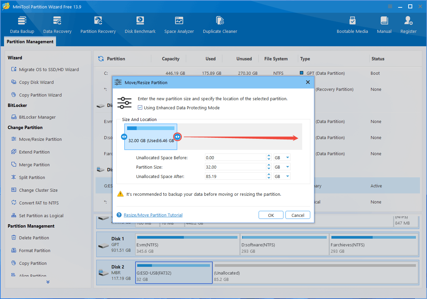Click left resize handle of partition
The width and height of the screenshot is (427, 299).
pos(124,137)
